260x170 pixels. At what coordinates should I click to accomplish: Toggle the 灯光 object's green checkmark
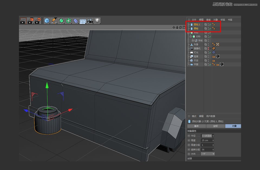[211, 52]
